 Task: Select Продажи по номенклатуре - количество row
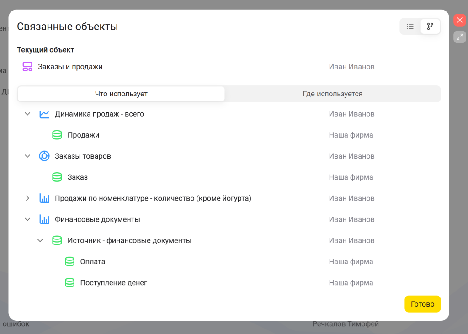229,198
